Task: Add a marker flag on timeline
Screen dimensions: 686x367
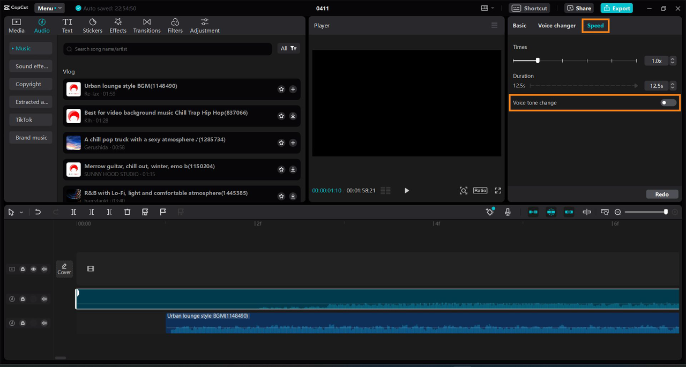Action: [x=163, y=212]
